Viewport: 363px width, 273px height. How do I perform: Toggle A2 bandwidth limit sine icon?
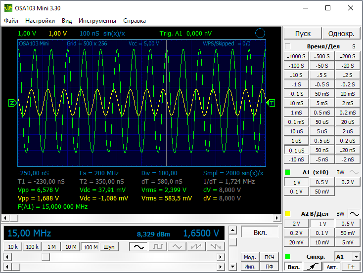[354, 214]
